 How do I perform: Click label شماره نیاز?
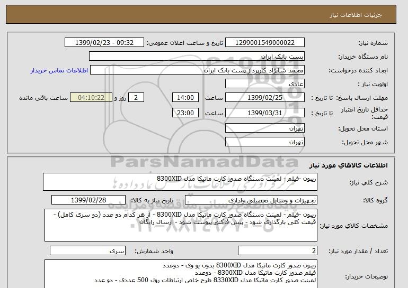[x=373, y=43]
